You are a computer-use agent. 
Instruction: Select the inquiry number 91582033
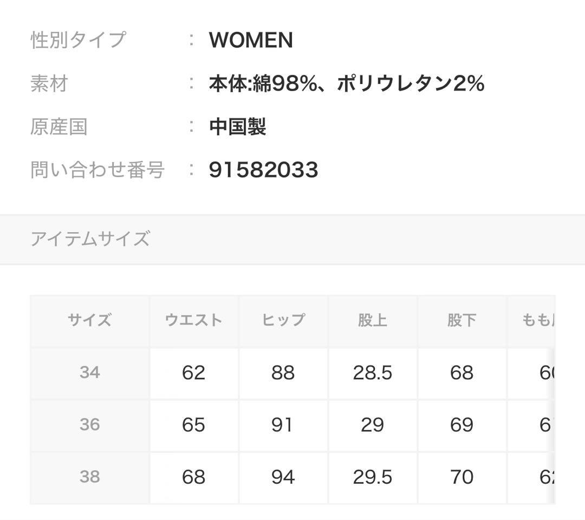(263, 170)
